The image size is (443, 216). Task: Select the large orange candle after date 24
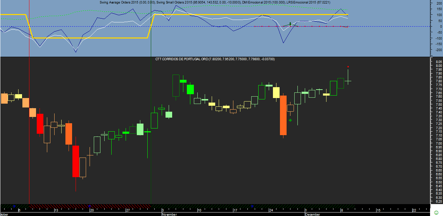(x=283, y=115)
